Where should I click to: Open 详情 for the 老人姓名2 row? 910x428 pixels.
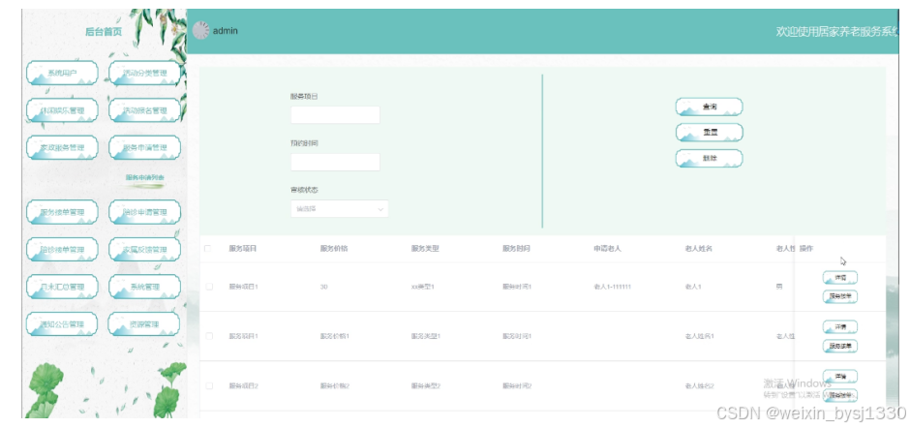[x=839, y=377]
